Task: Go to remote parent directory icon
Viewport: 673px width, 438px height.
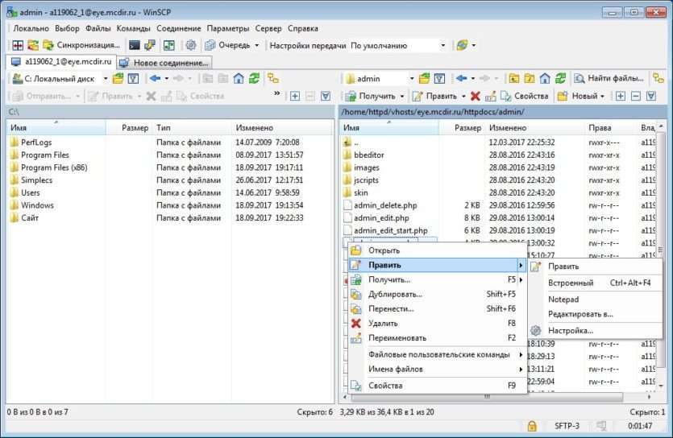Action: click(513, 78)
